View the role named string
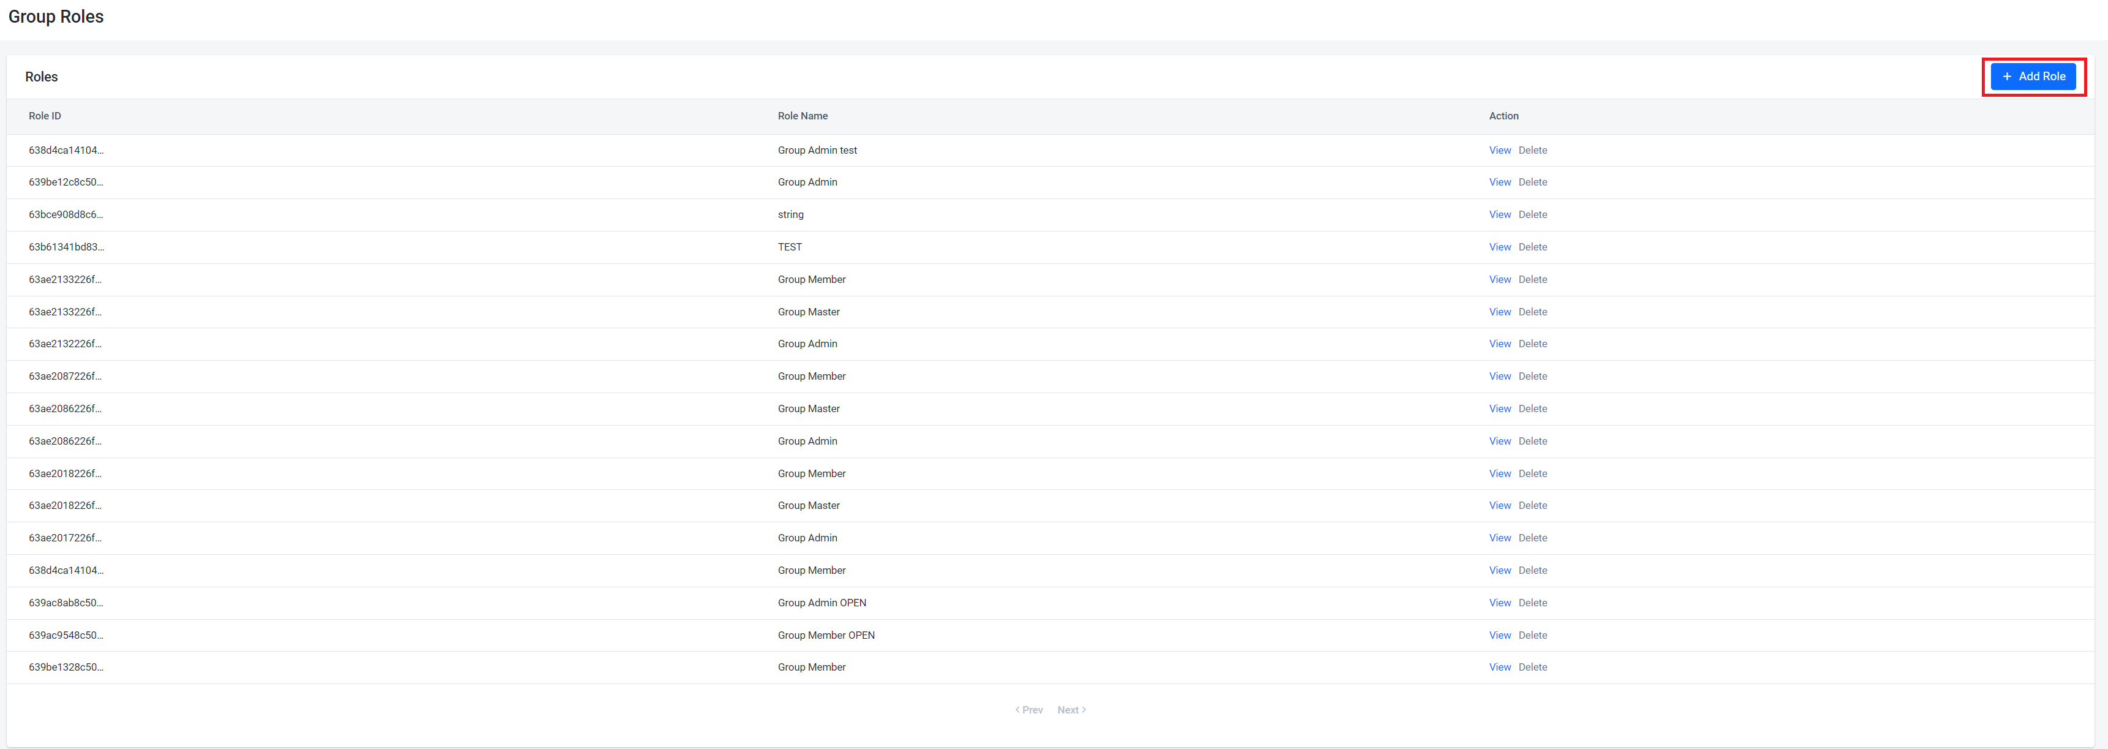Screen dimensions: 2108x749 point(1499,215)
